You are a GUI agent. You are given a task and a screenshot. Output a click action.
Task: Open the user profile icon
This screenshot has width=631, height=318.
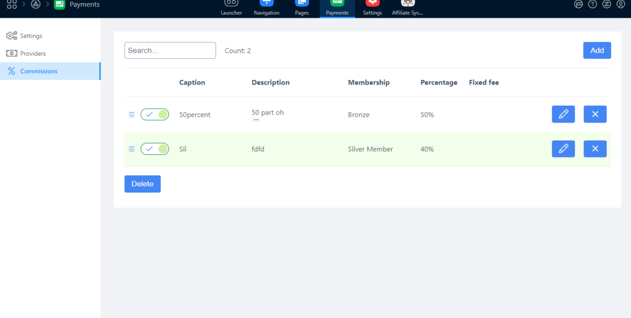(621, 5)
